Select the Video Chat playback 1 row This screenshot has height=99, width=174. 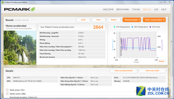point(72,47)
